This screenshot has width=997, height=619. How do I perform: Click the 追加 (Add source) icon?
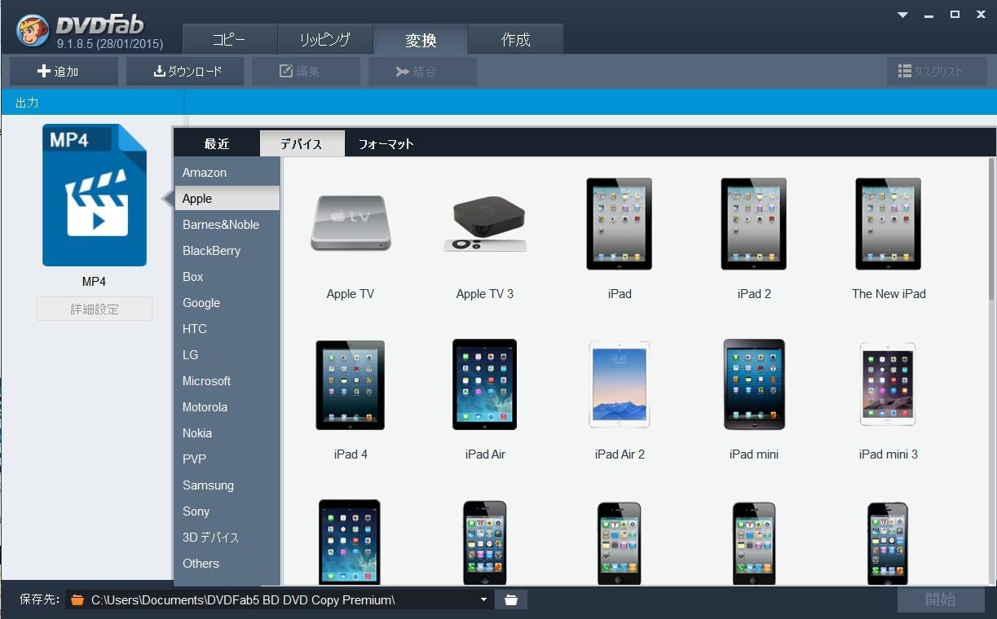pos(63,71)
